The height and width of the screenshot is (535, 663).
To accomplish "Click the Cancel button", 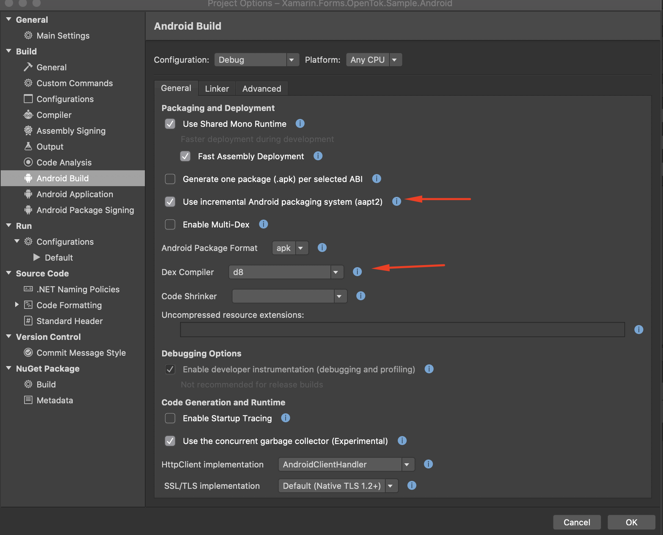I will (x=576, y=522).
